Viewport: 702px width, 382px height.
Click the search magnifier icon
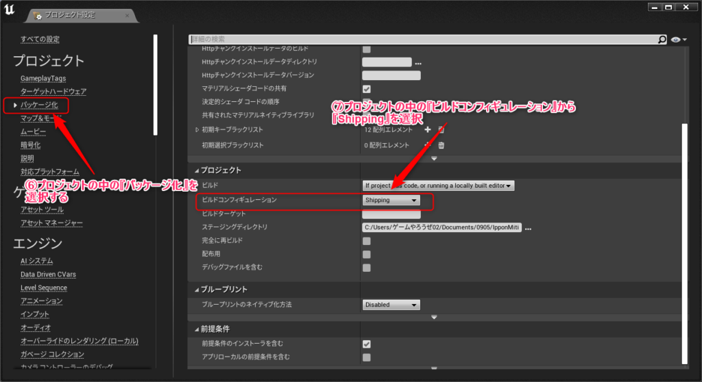[x=662, y=40]
